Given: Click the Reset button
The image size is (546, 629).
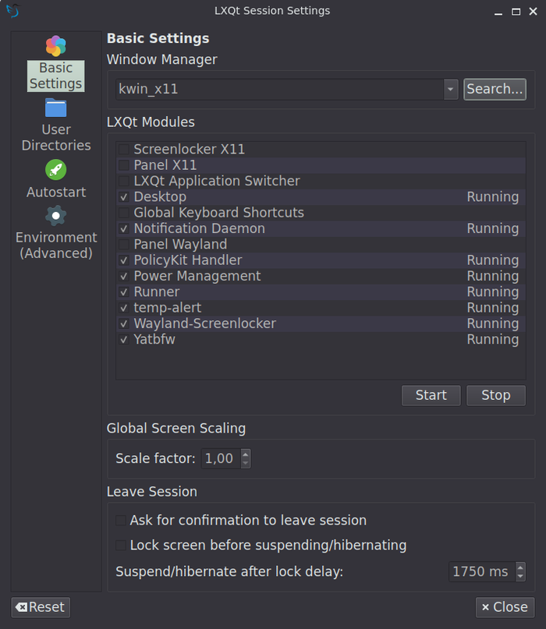Looking at the screenshot, I should pos(41,607).
